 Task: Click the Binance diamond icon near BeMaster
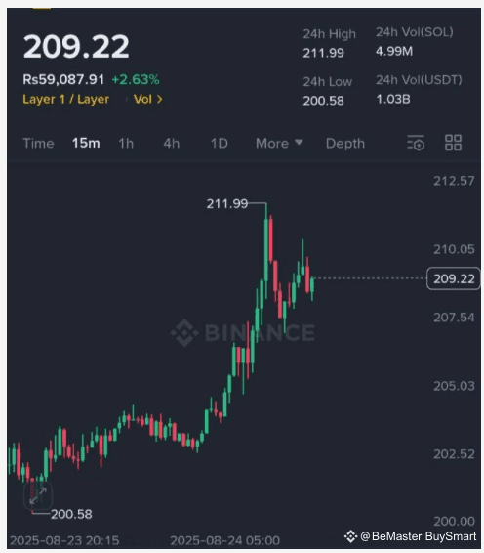point(350,536)
